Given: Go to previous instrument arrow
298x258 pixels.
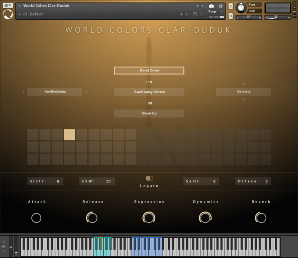Looking at the screenshot, I should click(x=197, y=6).
